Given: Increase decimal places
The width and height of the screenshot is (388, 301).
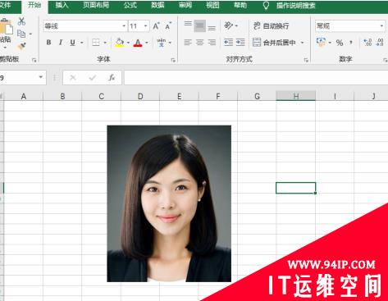Looking at the screenshot, I should (x=367, y=43).
